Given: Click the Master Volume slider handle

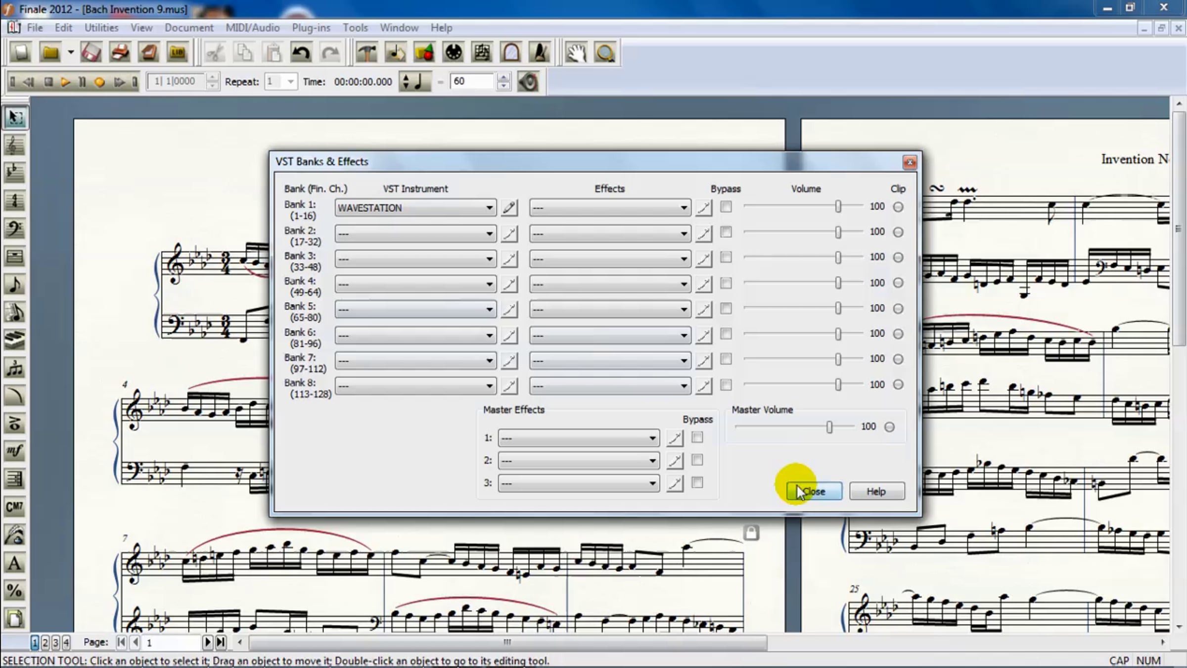Looking at the screenshot, I should [x=829, y=427].
